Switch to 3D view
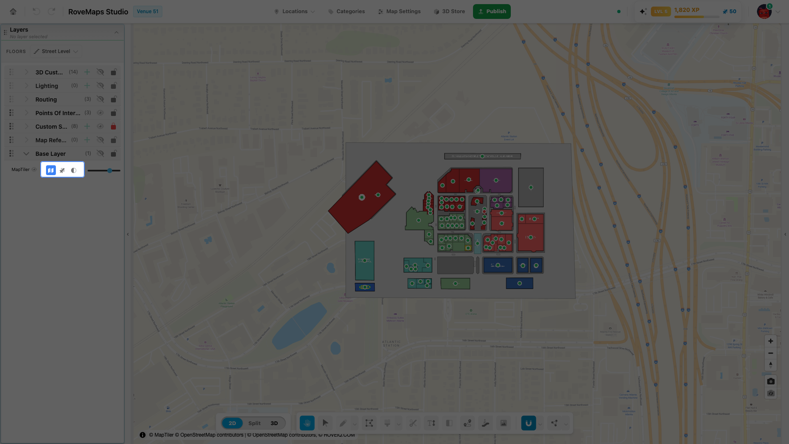Screen dimensions: 789x444 pyautogui.click(x=274, y=423)
